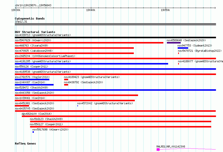Select the nsv5907629 (Almarri2020) red bar
Image resolution: width=223 pixels, height=152 pixels.
[x=89, y=43]
